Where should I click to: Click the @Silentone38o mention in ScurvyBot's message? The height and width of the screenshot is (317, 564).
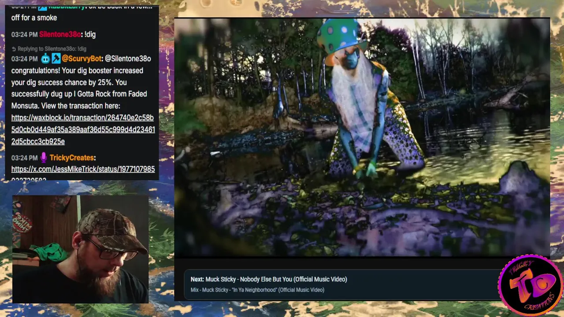(x=128, y=59)
